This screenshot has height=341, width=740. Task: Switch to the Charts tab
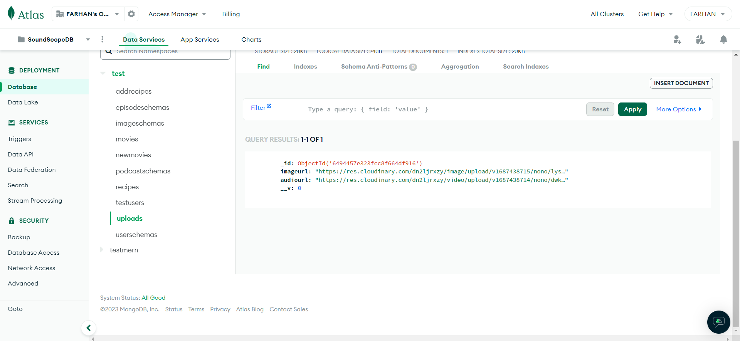pyautogui.click(x=251, y=39)
